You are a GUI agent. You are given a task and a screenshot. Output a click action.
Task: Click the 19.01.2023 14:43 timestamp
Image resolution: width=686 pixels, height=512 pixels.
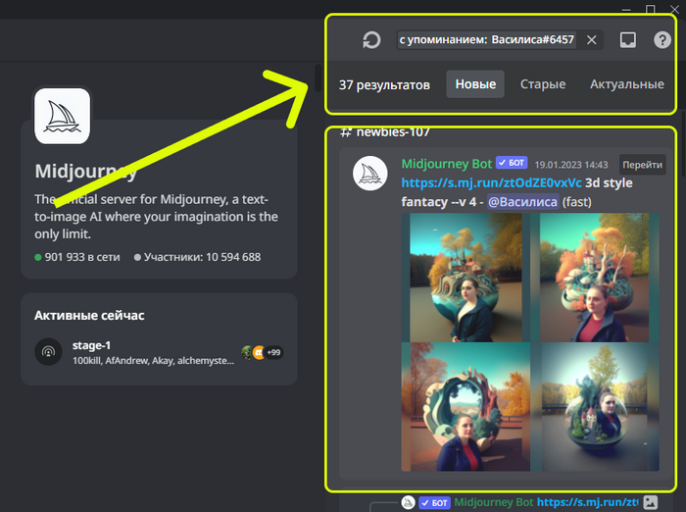(571, 165)
